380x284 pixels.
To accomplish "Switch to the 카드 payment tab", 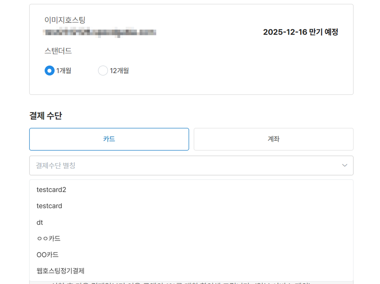I will (109, 139).
